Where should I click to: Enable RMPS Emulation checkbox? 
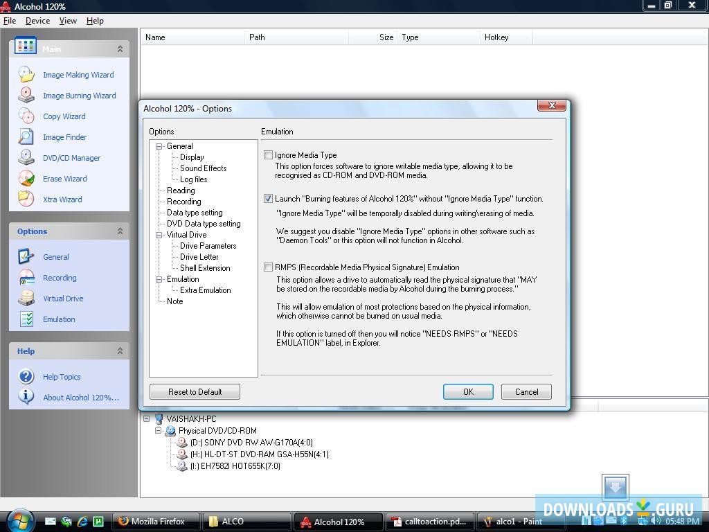pyautogui.click(x=268, y=267)
